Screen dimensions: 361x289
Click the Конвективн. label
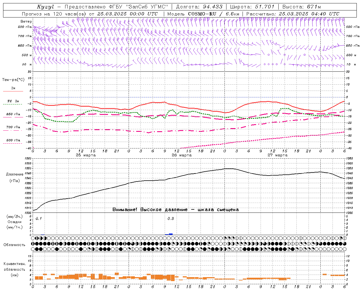[14, 264]
